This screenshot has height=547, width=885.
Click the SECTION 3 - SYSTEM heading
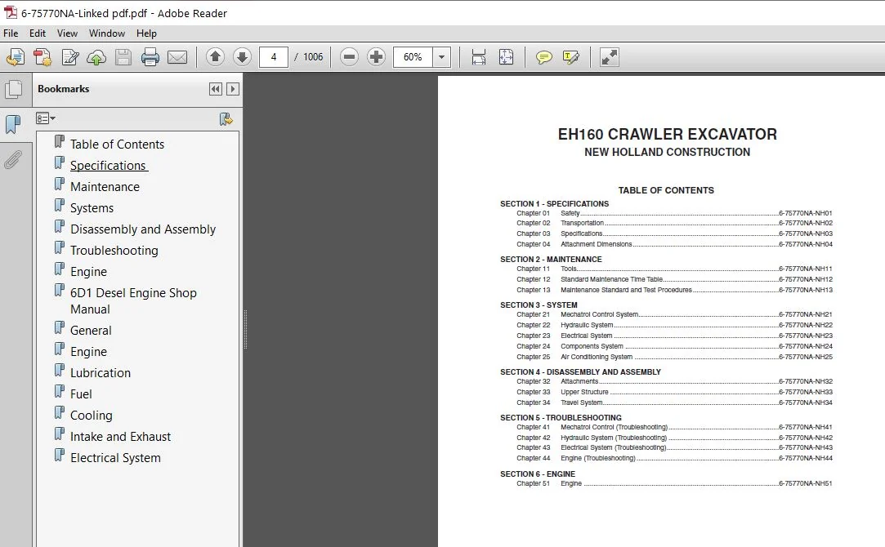pyautogui.click(x=539, y=305)
